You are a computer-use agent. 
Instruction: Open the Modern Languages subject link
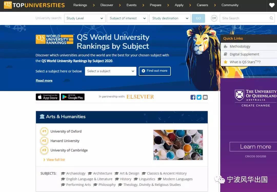(178, 179)
